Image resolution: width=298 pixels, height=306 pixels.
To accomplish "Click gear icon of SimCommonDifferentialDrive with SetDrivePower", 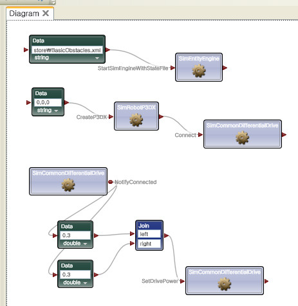I will tap(225, 284).
